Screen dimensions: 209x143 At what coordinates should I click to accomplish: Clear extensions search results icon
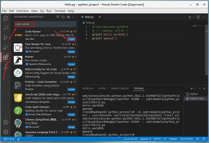click(x=68, y=17)
